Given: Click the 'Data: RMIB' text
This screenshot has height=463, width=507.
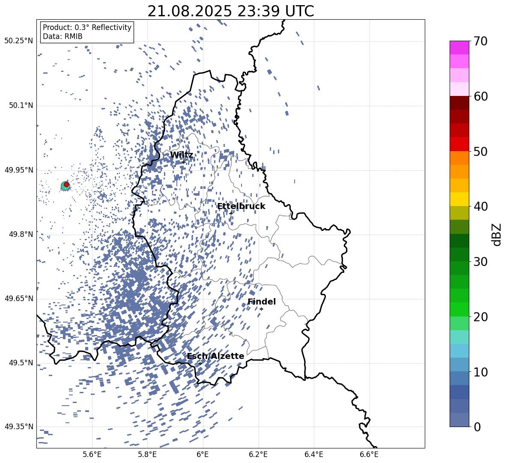Looking at the screenshot, I should coord(63,36).
